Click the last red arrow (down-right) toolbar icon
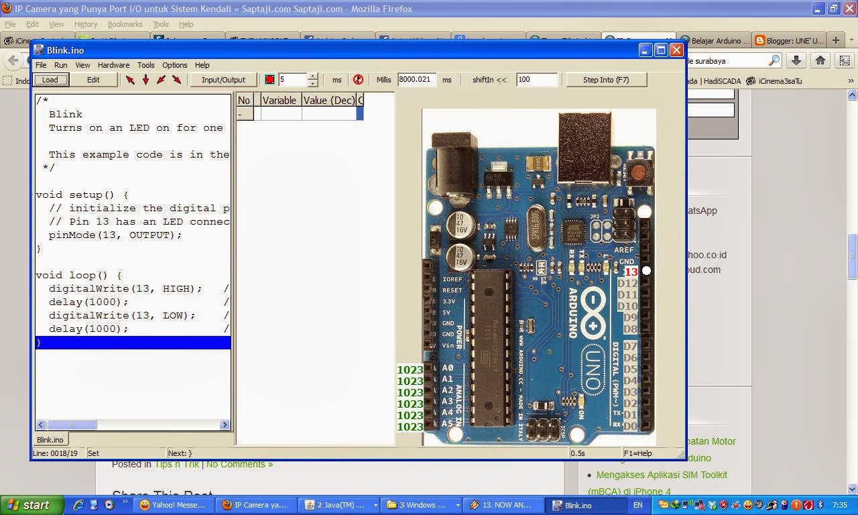This screenshot has height=515, width=858. point(176,80)
